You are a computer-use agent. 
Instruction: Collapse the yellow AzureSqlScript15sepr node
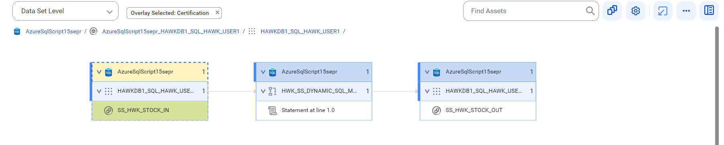pos(99,72)
